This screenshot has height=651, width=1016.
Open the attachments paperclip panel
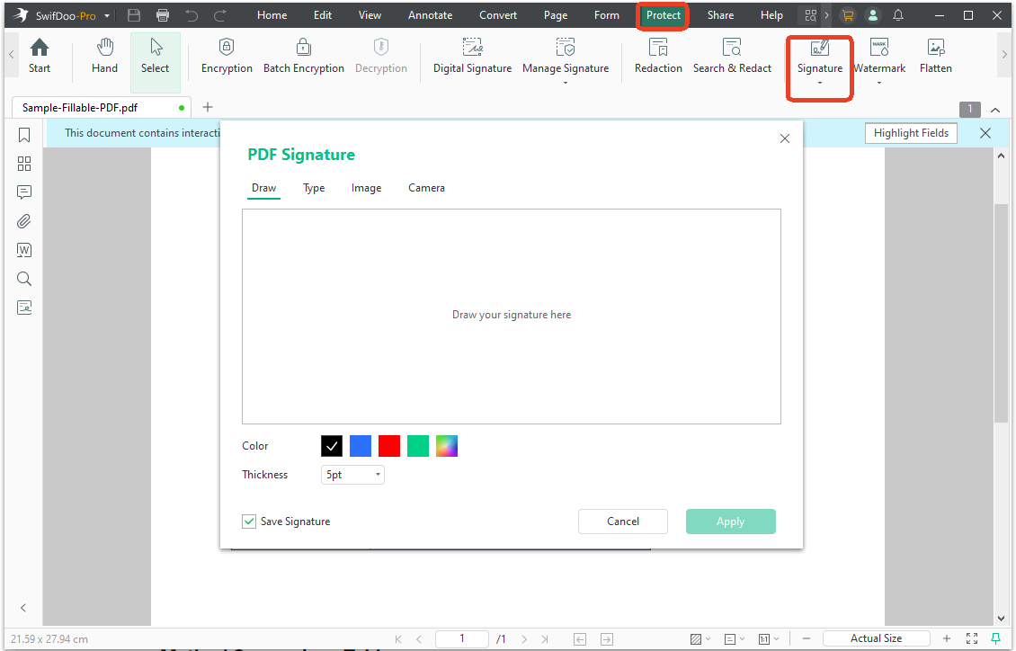click(x=24, y=221)
